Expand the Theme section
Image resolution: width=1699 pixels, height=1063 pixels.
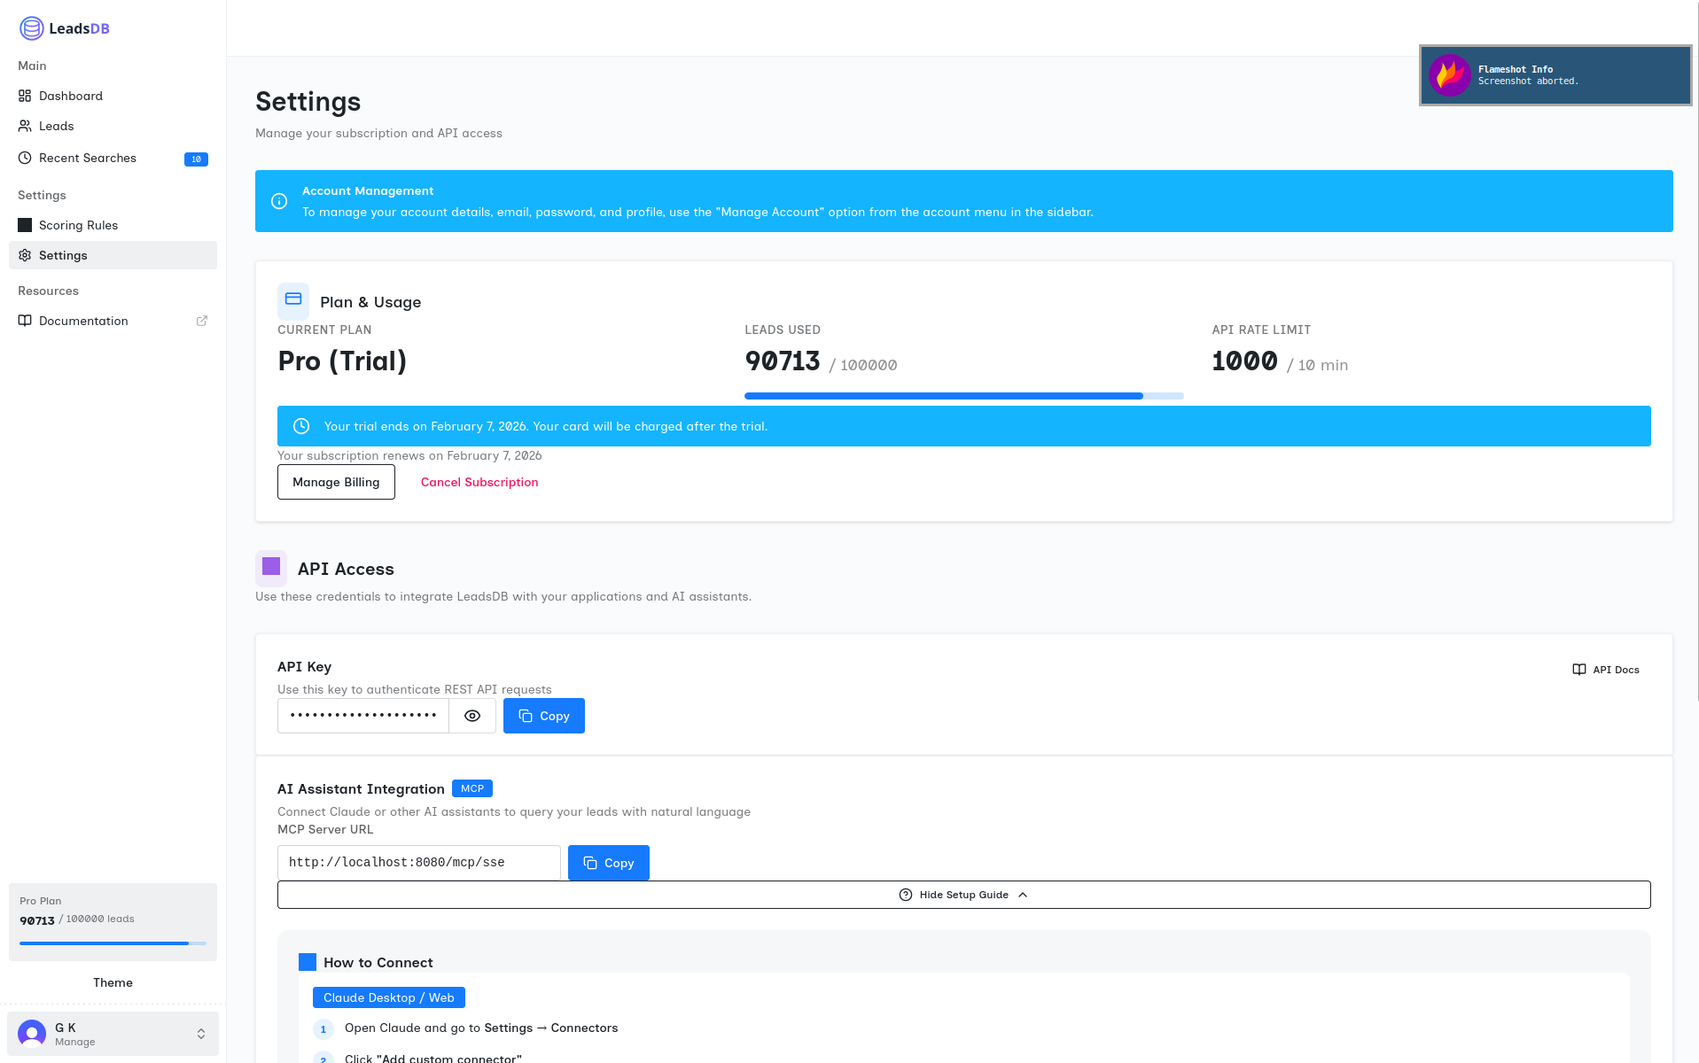[x=113, y=982]
